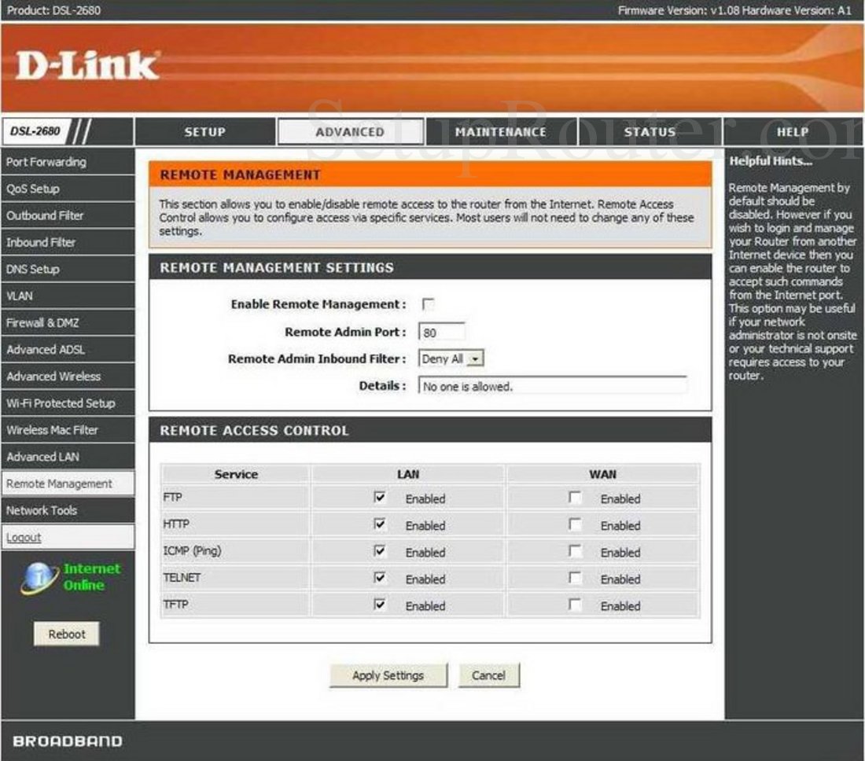The width and height of the screenshot is (865, 761).
Task: Open Wireless Mac Filter page
Action: pos(68,430)
